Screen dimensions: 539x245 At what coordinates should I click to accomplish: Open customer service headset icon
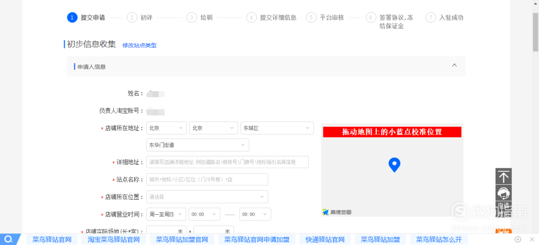504,193
